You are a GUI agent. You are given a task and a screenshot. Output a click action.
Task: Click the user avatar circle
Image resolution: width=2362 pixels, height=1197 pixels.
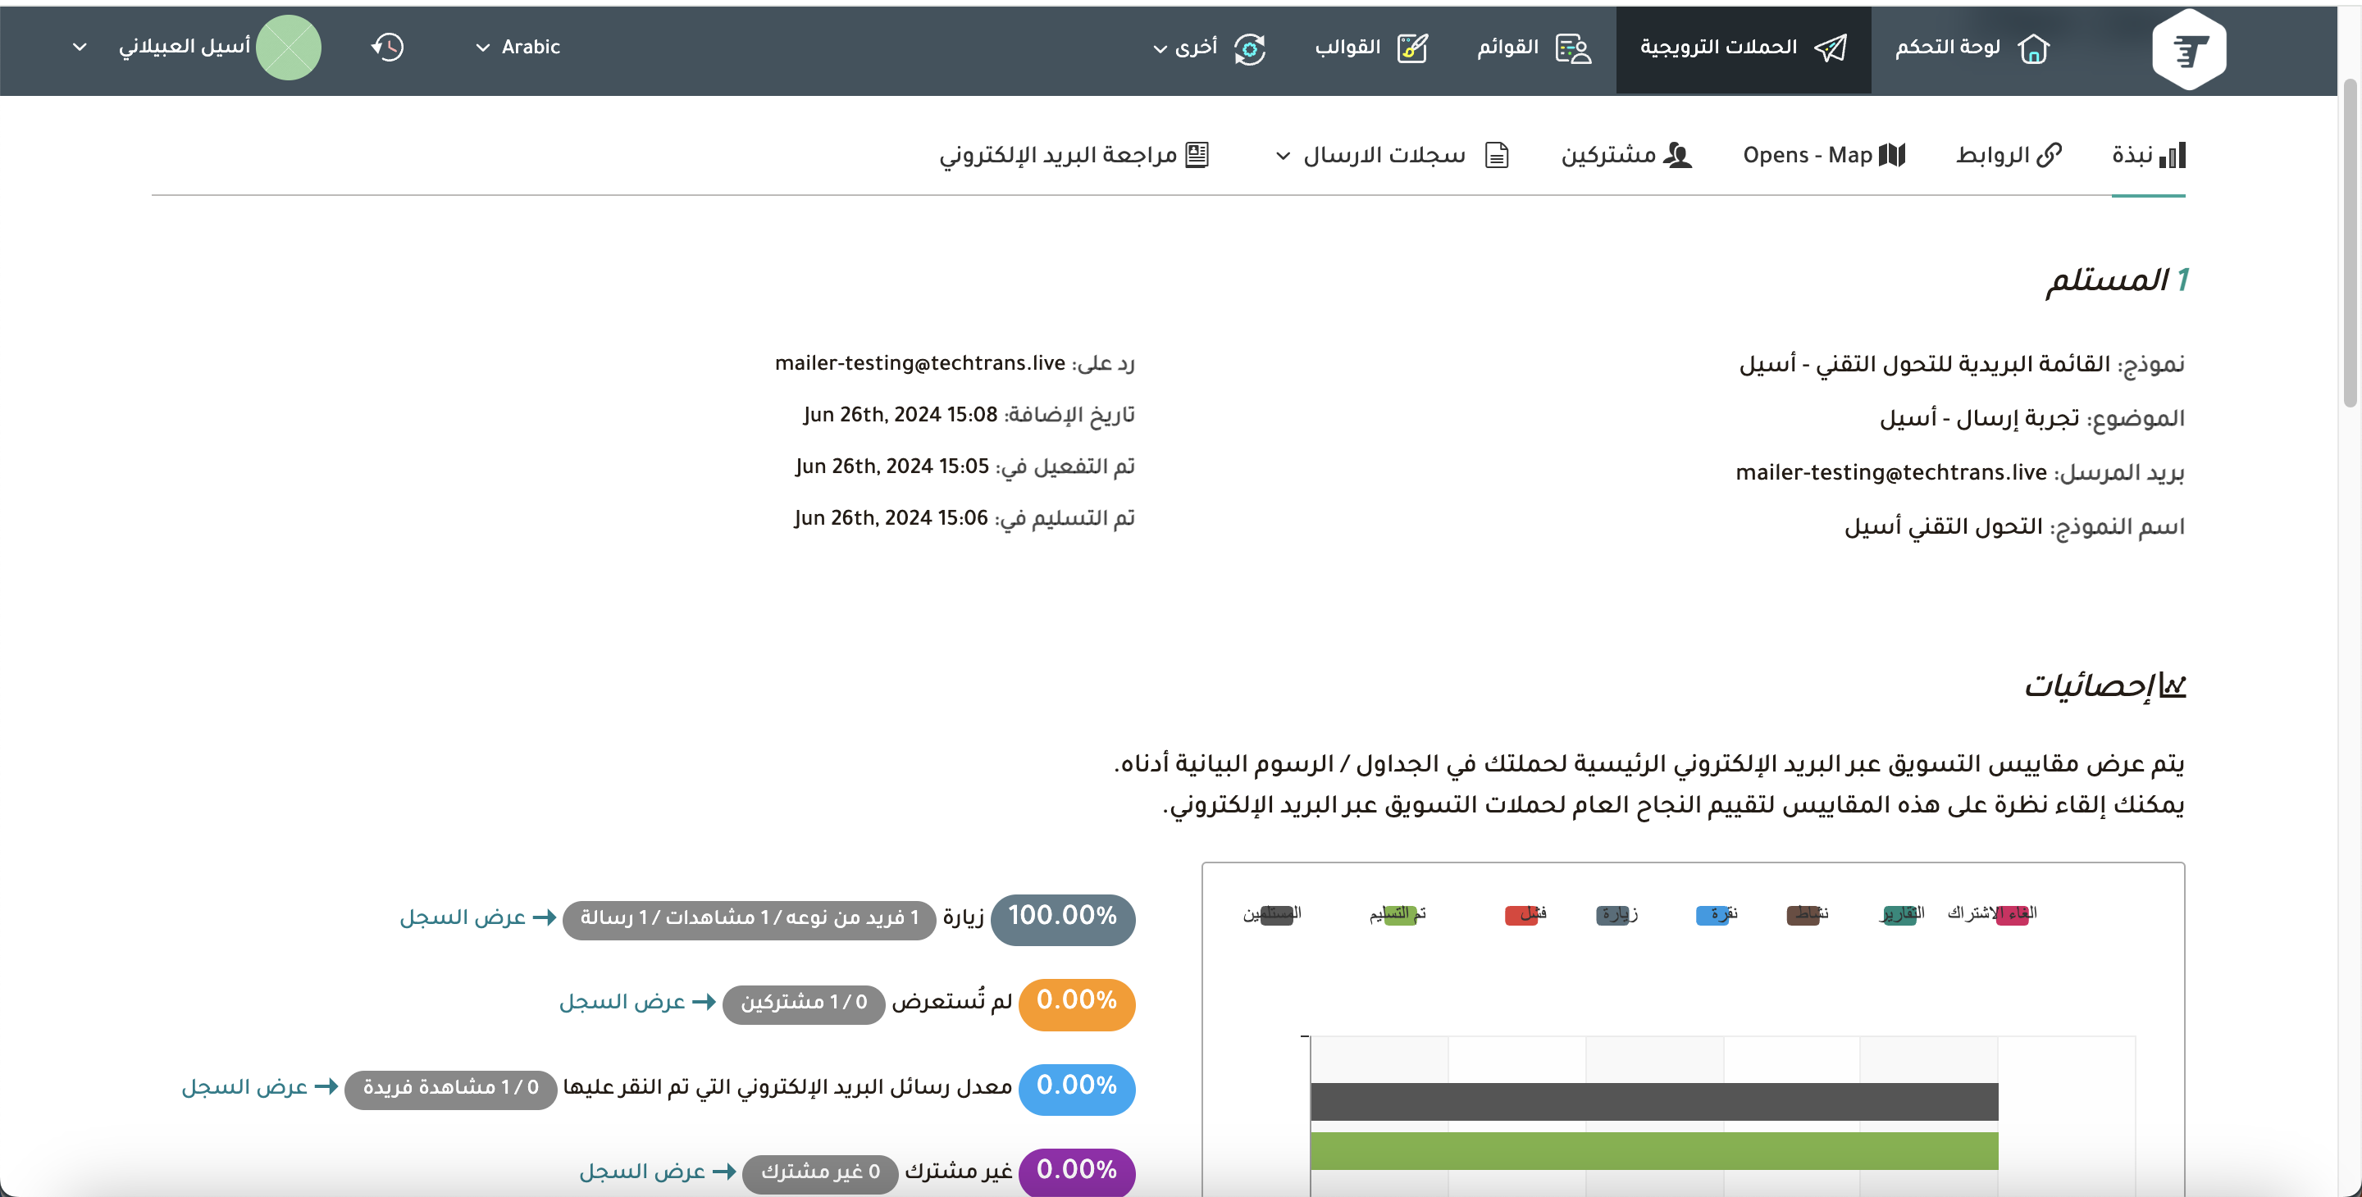coord(289,48)
